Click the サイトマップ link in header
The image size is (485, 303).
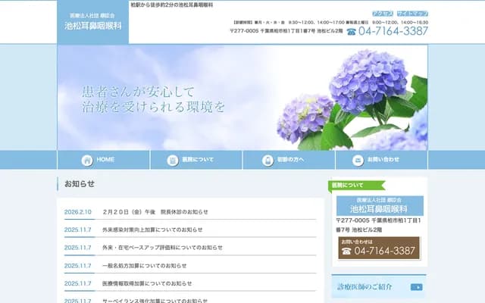(x=411, y=14)
